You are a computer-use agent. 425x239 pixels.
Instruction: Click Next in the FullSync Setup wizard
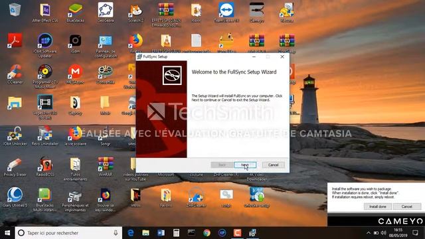(245, 165)
